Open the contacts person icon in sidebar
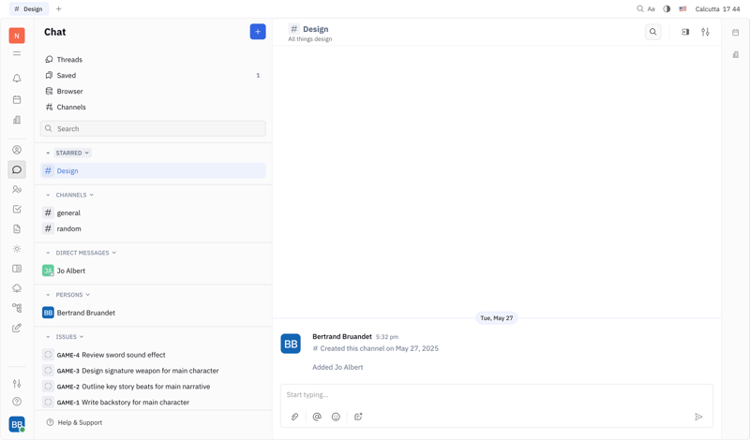750x440 pixels. click(x=17, y=150)
